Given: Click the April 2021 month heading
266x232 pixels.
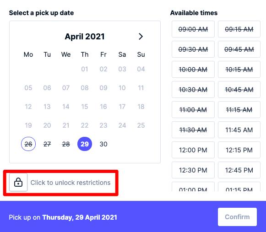Looking at the screenshot, I should (85, 37).
